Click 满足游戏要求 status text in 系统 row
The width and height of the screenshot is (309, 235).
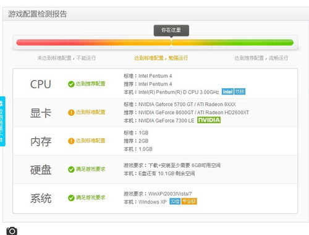(x=91, y=197)
